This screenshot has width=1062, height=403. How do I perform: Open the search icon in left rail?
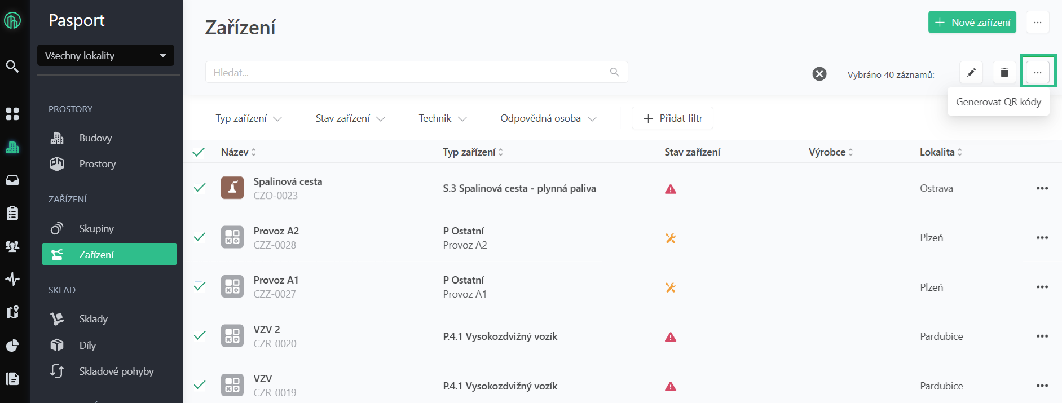(x=12, y=67)
